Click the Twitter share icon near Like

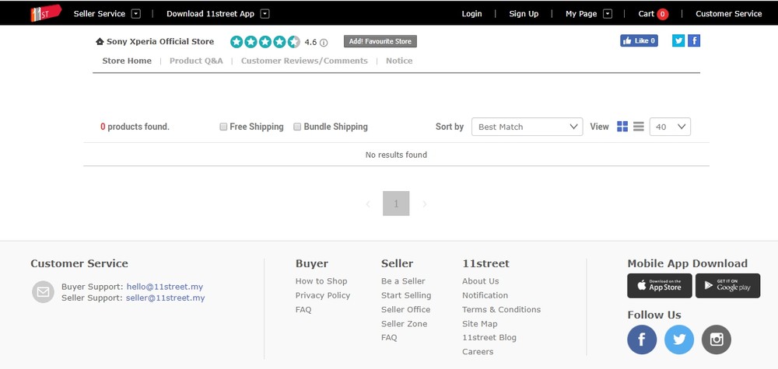pyautogui.click(x=678, y=40)
